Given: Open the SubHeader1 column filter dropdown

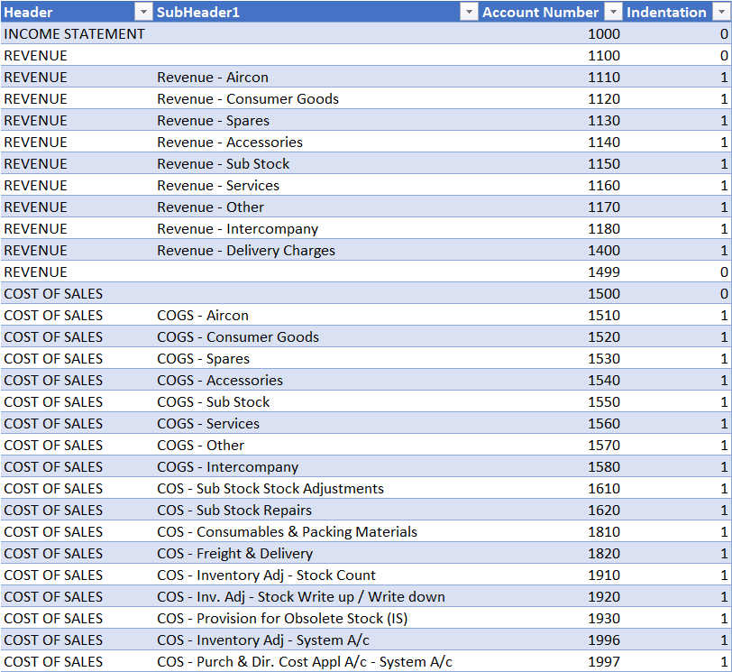Looking at the screenshot, I should click(x=469, y=12).
